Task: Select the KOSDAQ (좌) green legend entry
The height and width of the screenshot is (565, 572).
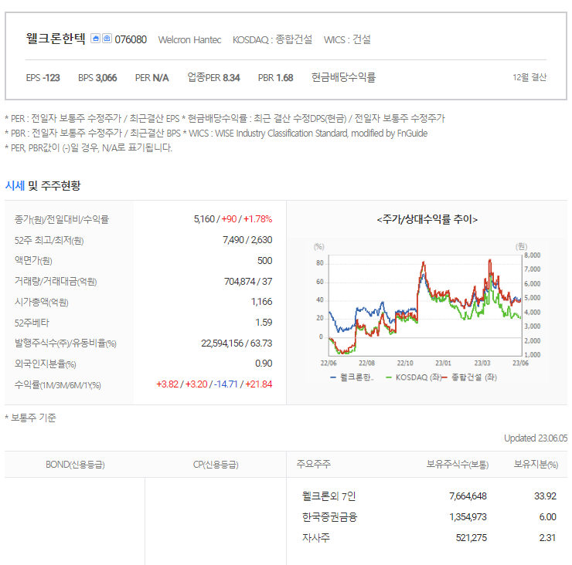Action: pyautogui.click(x=414, y=377)
